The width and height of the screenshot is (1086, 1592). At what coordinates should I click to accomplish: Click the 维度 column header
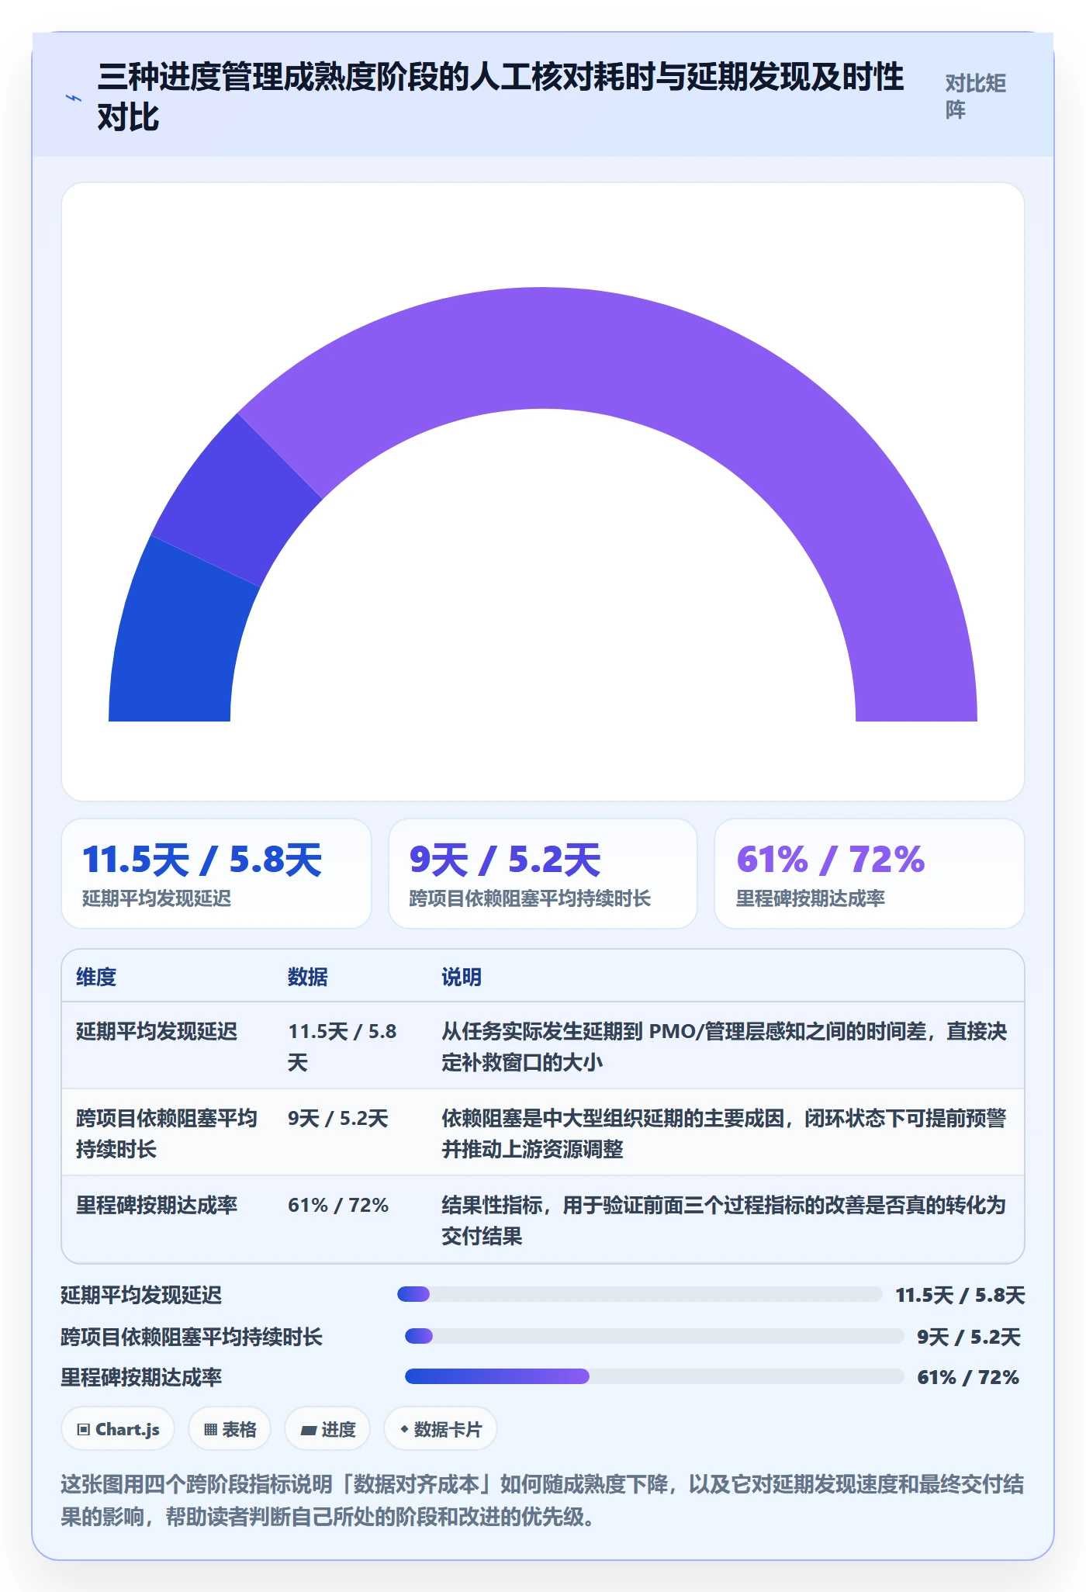pos(96,977)
